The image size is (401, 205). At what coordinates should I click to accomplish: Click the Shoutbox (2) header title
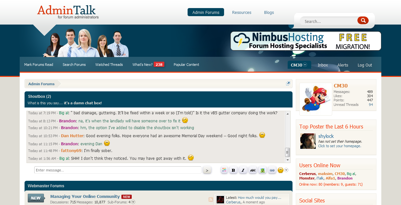coord(39,97)
